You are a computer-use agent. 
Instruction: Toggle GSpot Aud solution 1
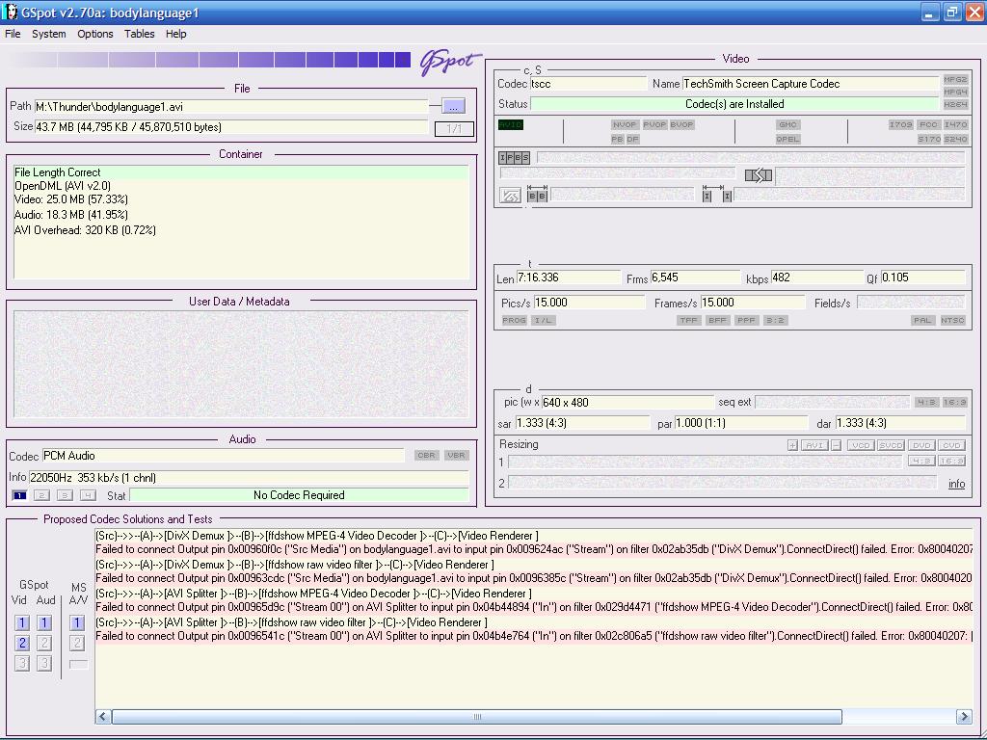coord(44,623)
